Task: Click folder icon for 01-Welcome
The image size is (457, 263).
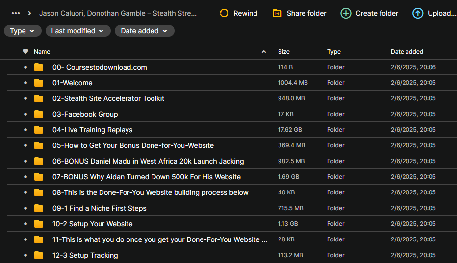Action: click(39, 83)
